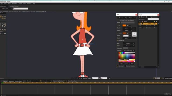Viewport: 172px width, 96px height.
Task: Uncheck Round caps
Action: 117,41
